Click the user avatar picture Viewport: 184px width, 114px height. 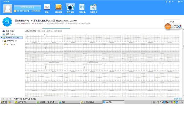8,9
